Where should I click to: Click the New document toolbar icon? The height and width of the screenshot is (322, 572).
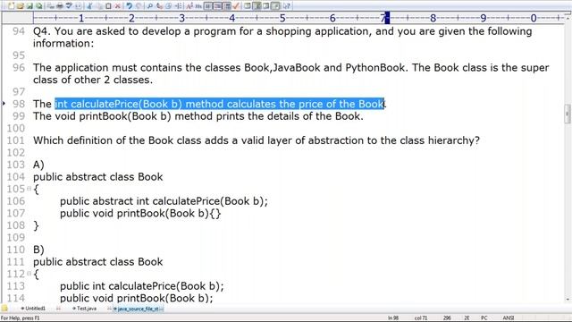click(x=11, y=6)
